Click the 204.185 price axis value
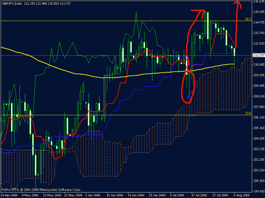Image resolution: width=265 pixels, height=198 pixels. coord(259,138)
